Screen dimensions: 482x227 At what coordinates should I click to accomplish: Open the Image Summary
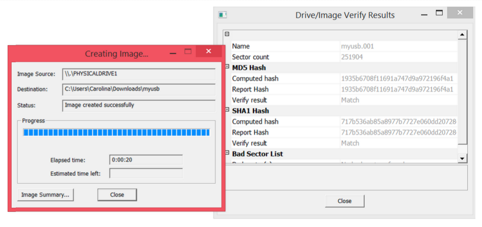point(45,195)
